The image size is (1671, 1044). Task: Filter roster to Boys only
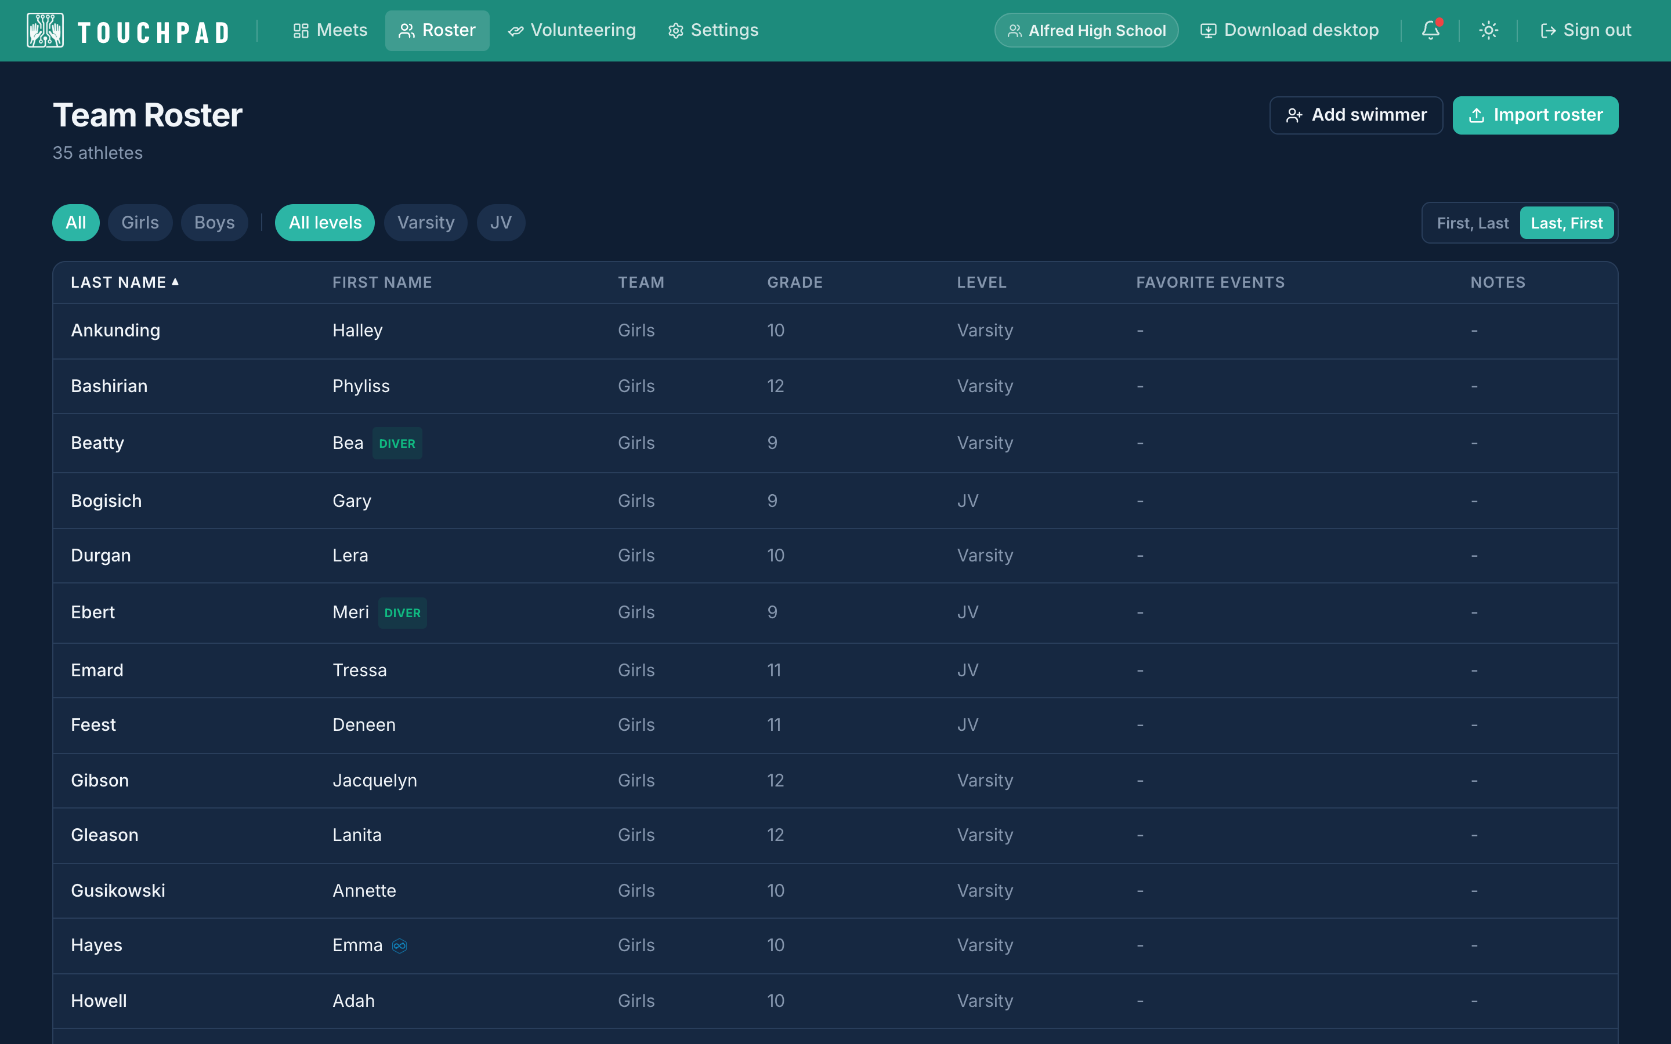[215, 222]
